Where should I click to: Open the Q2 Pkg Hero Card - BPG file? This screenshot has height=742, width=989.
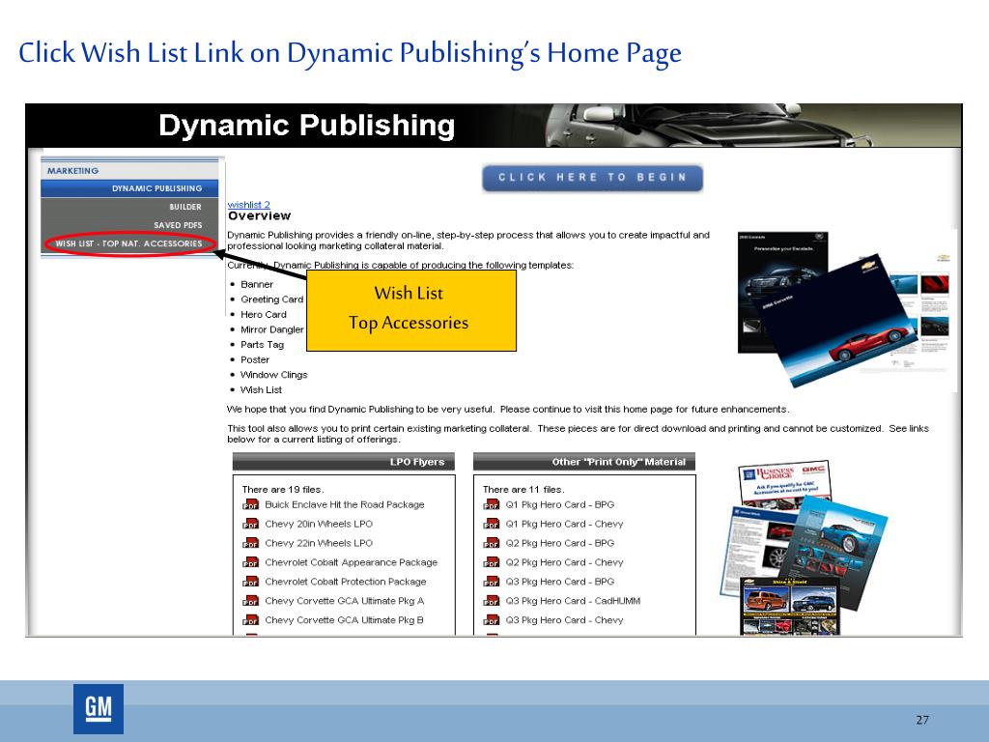[x=560, y=543]
